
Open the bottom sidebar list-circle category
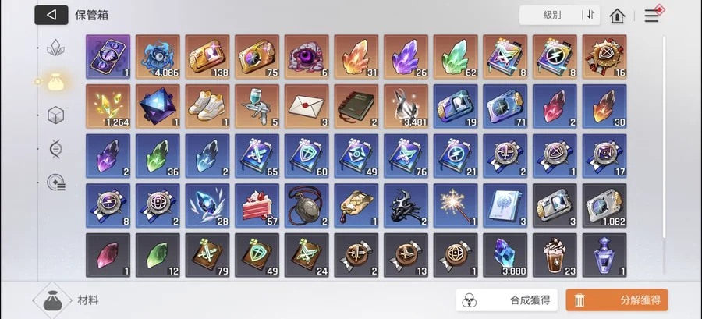pyautogui.click(x=56, y=183)
